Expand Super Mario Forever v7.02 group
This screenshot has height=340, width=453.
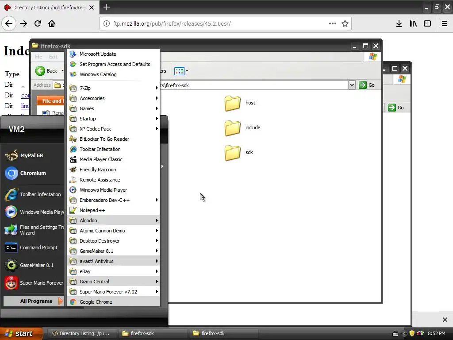(x=113, y=292)
